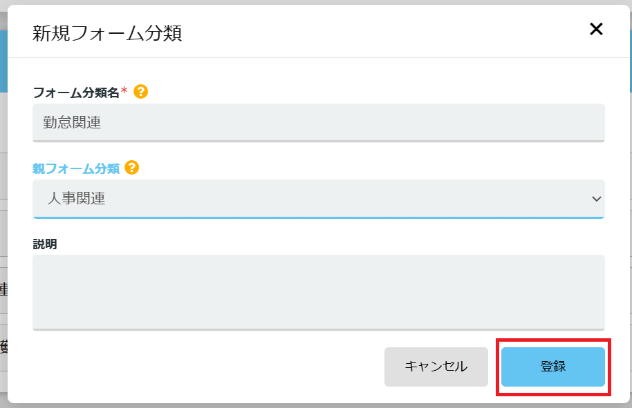This screenshot has width=632, height=408.
Task: Click dimmed area below the dialog
Action: 316,406
